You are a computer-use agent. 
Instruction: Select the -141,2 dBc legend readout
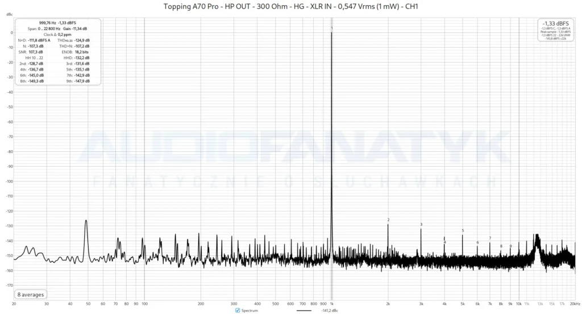(x=330, y=310)
